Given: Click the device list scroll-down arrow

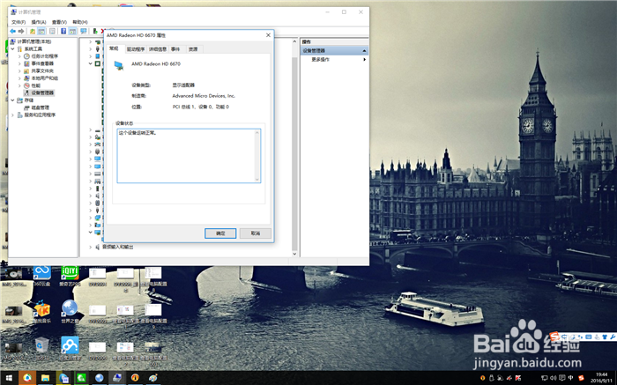Looking at the screenshot, I should tap(294, 254).
